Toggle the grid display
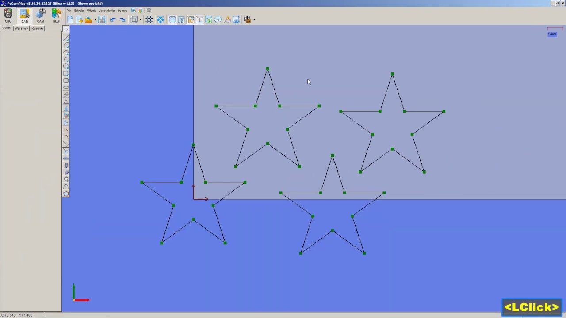 coord(149,20)
